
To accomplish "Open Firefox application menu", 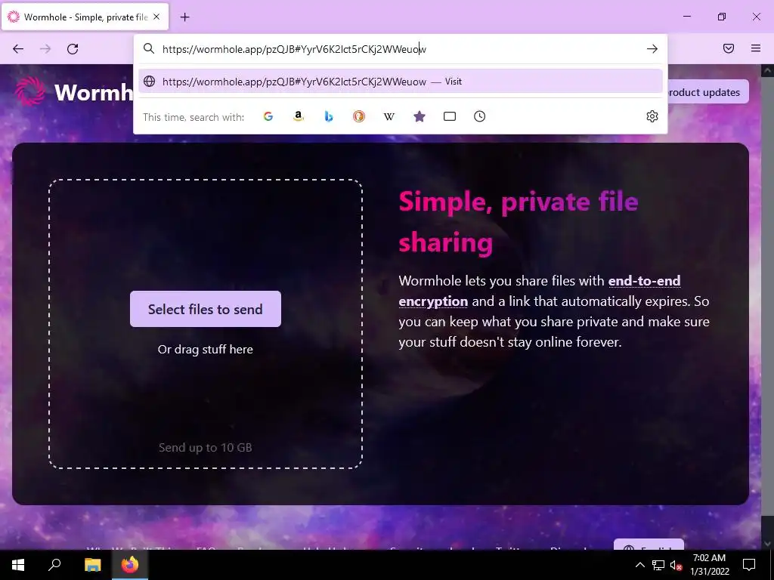I will point(756,48).
